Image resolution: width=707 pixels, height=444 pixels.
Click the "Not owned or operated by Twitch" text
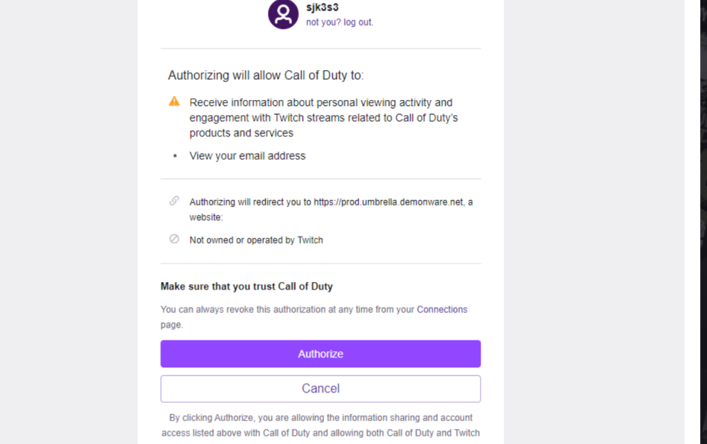[x=256, y=240]
